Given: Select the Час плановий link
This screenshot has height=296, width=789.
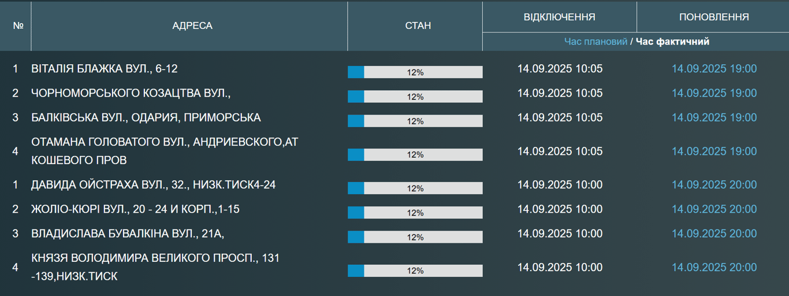Looking at the screenshot, I should (596, 42).
